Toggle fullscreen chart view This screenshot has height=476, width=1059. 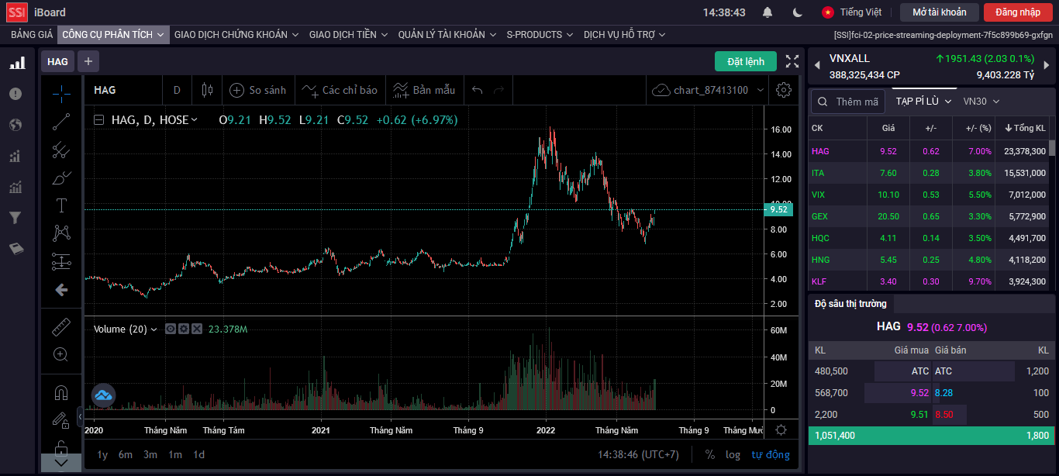click(792, 61)
